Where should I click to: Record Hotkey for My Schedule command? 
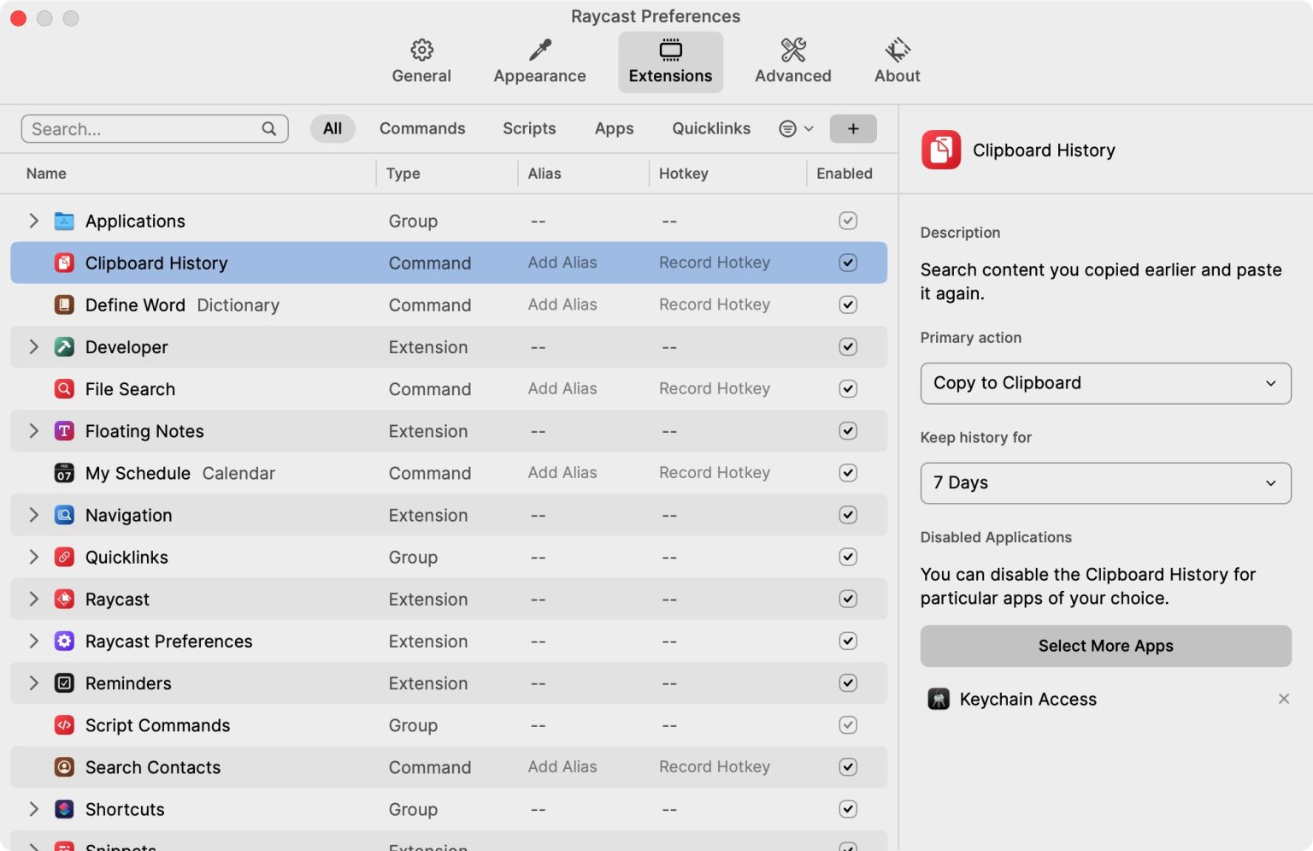[x=714, y=473]
